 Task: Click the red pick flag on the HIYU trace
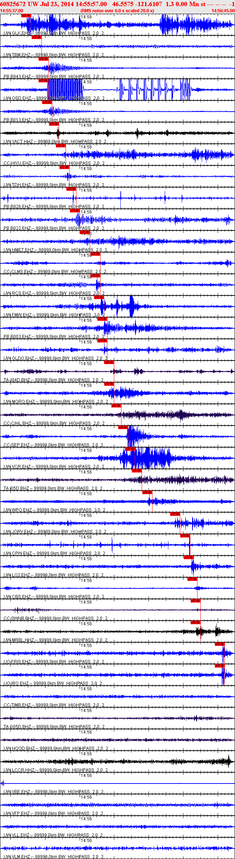pyautogui.click(x=61, y=146)
